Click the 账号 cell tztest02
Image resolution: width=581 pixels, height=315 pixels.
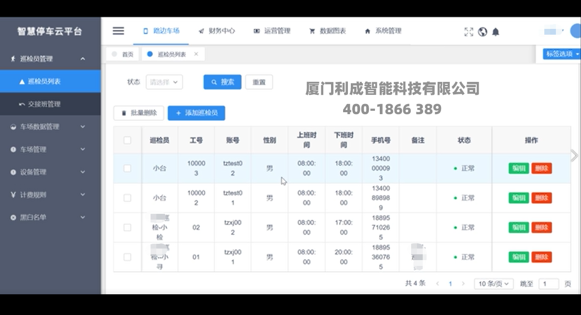click(x=233, y=168)
